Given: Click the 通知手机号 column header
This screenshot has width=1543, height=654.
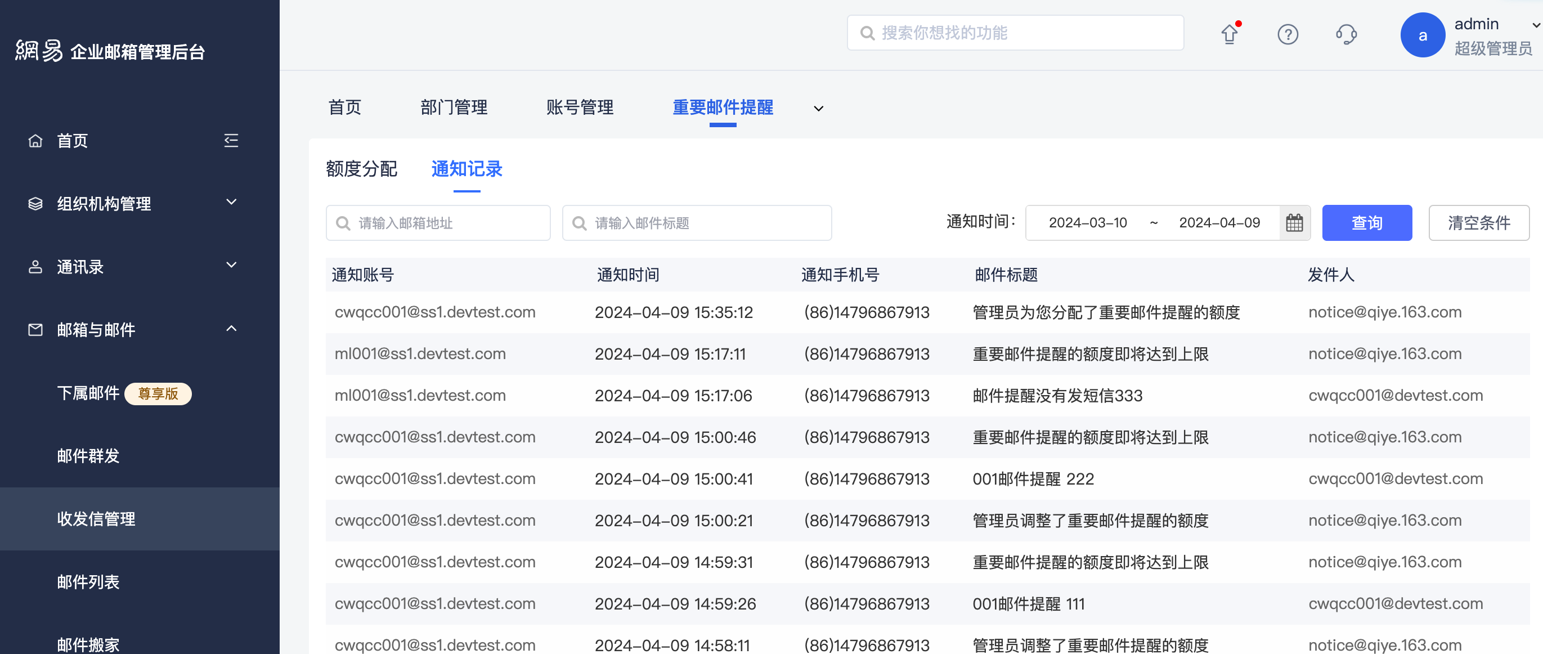Looking at the screenshot, I should [x=840, y=274].
